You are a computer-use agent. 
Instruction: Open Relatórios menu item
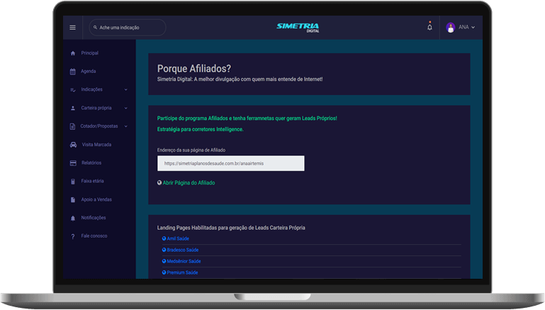(91, 163)
